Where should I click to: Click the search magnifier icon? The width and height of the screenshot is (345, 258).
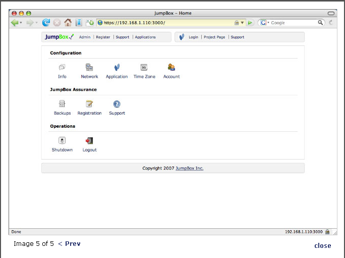click(320, 23)
